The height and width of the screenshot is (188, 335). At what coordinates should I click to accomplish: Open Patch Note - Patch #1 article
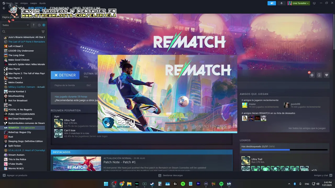tap(120, 162)
